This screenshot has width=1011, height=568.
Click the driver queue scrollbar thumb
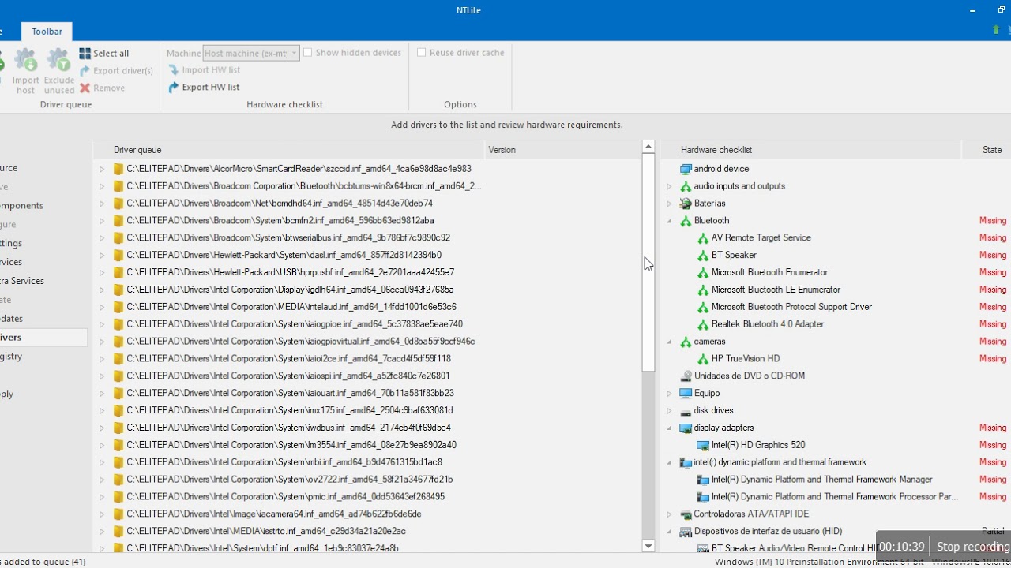click(648, 262)
